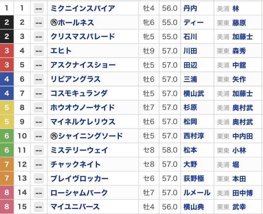Open trainer link 田中博
Viewport: 263px width, 214px height.
point(242,193)
